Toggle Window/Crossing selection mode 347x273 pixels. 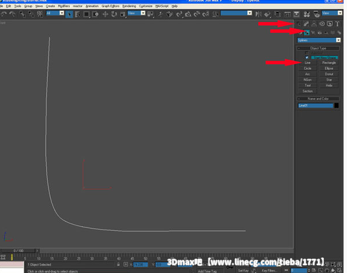pyautogui.click(x=96, y=14)
